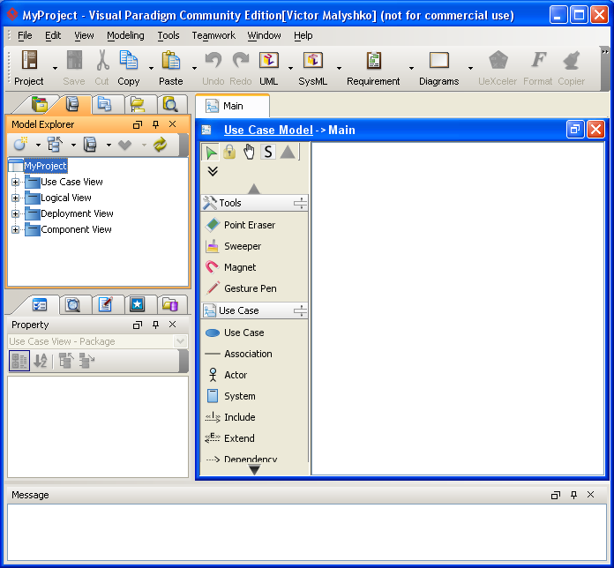The height and width of the screenshot is (568, 614).
Task: Select the Gesture Pen tool
Action: [241, 288]
